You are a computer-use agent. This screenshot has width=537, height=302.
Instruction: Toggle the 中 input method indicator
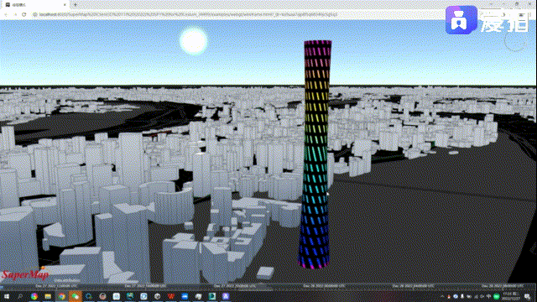pyautogui.click(x=488, y=296)
